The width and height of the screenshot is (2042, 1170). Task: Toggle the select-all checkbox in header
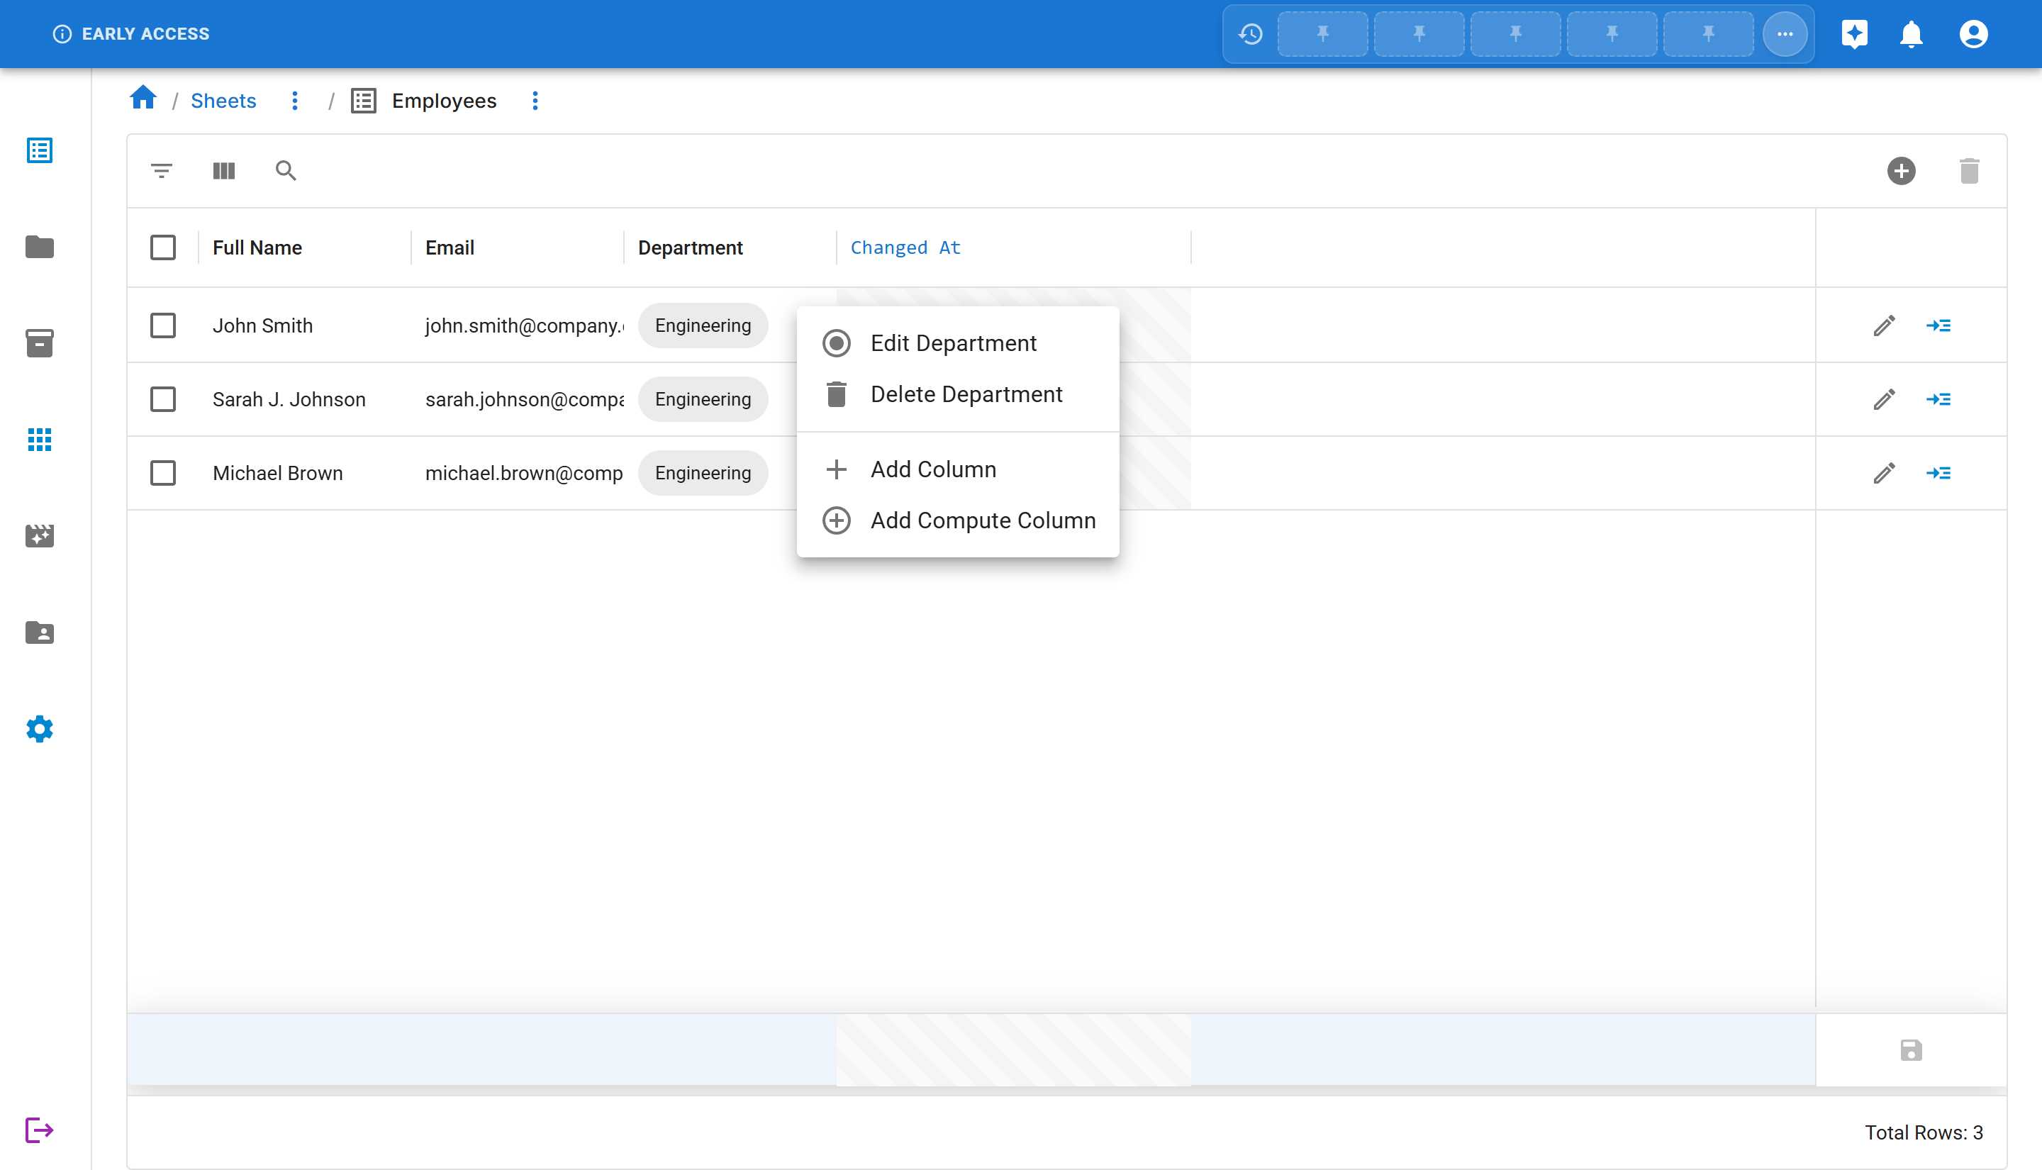pos(163,247)
